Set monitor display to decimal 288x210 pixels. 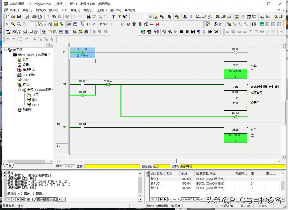[74, 32]
